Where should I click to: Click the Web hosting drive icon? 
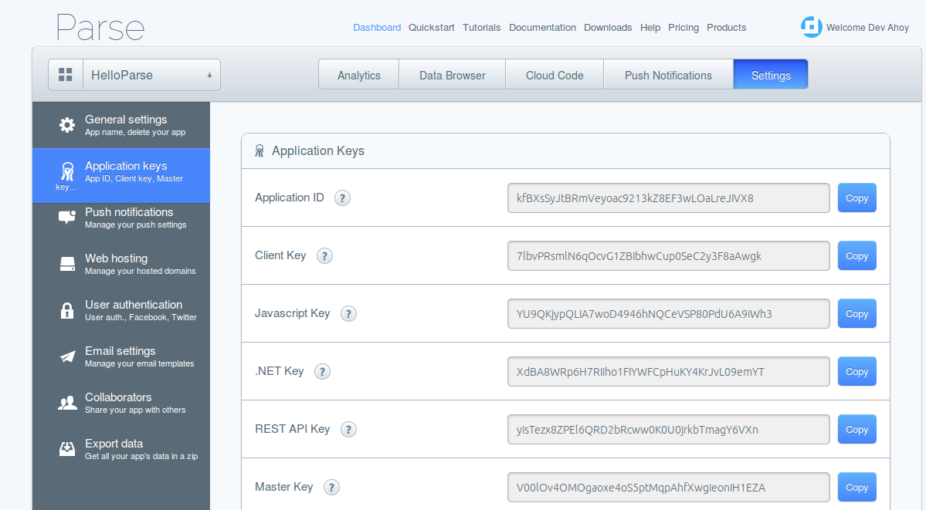click(67, 264)
